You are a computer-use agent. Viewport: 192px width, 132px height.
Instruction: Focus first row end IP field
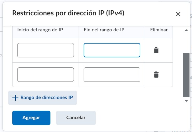(112, 50)
